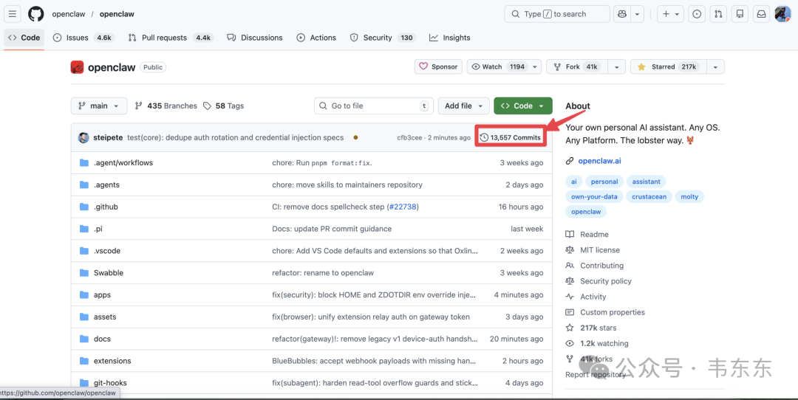Open the green Code clone dropdown
798x400 pixels.
coord(522,106)
